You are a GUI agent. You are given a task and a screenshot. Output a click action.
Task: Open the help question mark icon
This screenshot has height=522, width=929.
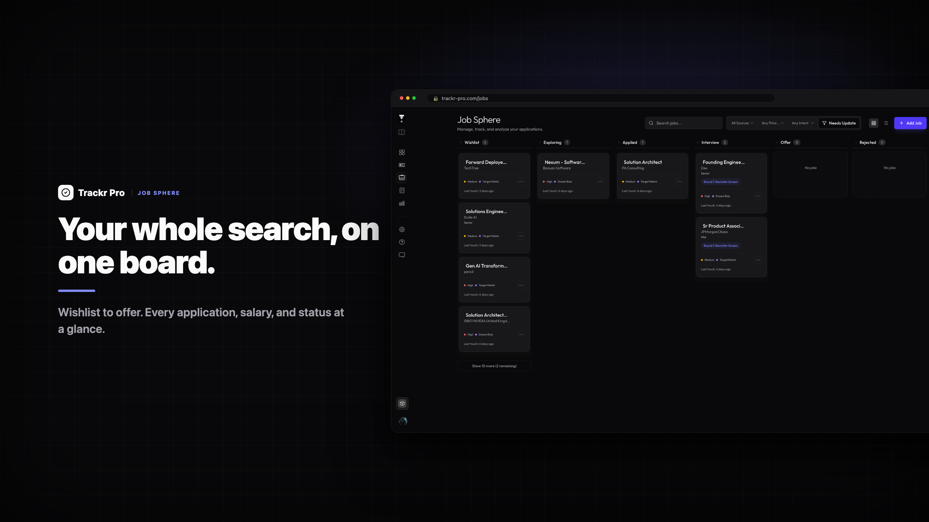(402, 242)
